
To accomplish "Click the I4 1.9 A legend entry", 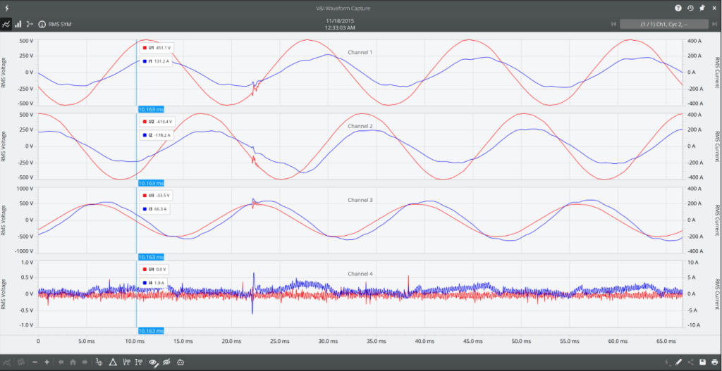I will (154, 283).
